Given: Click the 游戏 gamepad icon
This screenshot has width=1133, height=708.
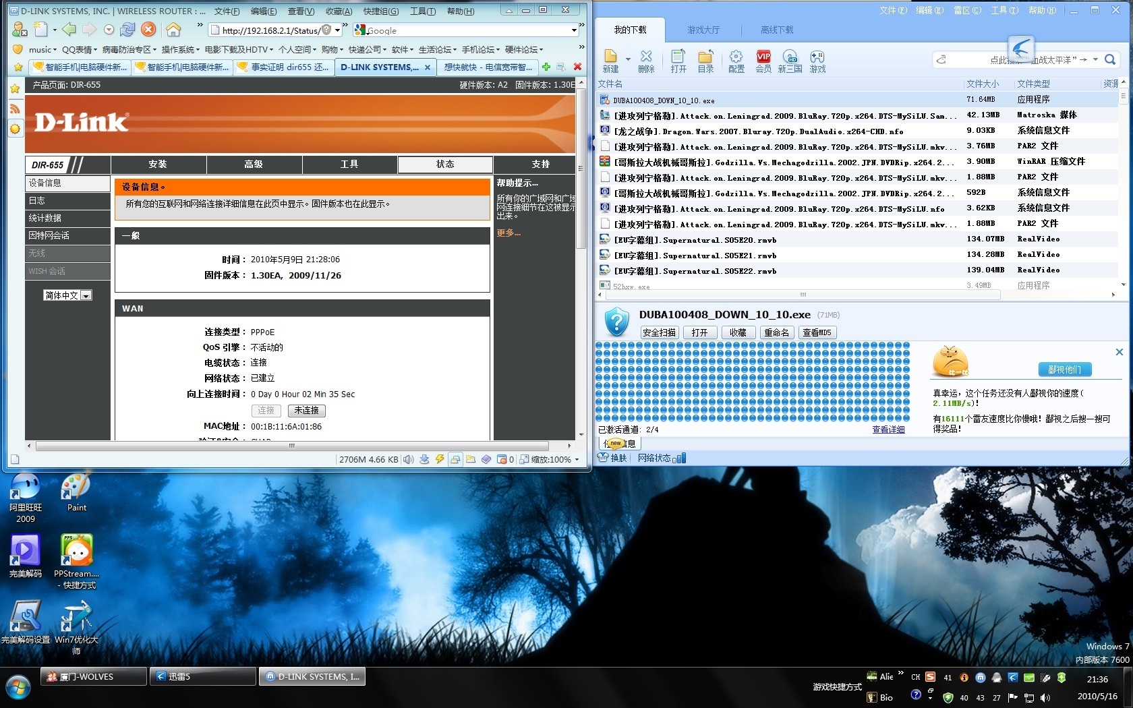Looking at the screenshot, I should [817, 61].
